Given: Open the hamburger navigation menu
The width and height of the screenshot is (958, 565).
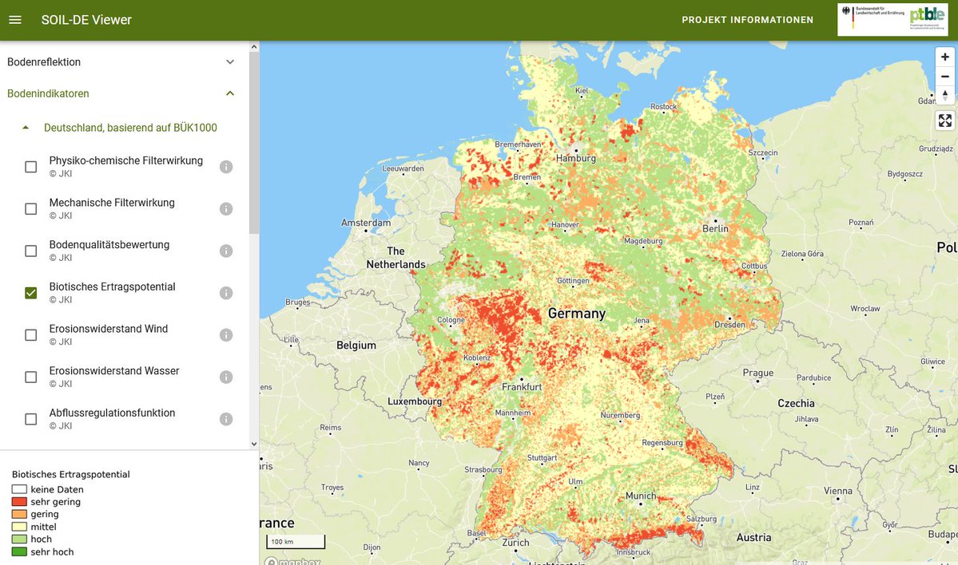Looking at the screenshot, I should (x=15, y=19).
